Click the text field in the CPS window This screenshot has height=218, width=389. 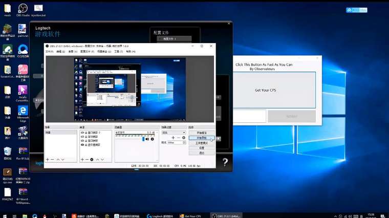(x=250, y=116)
